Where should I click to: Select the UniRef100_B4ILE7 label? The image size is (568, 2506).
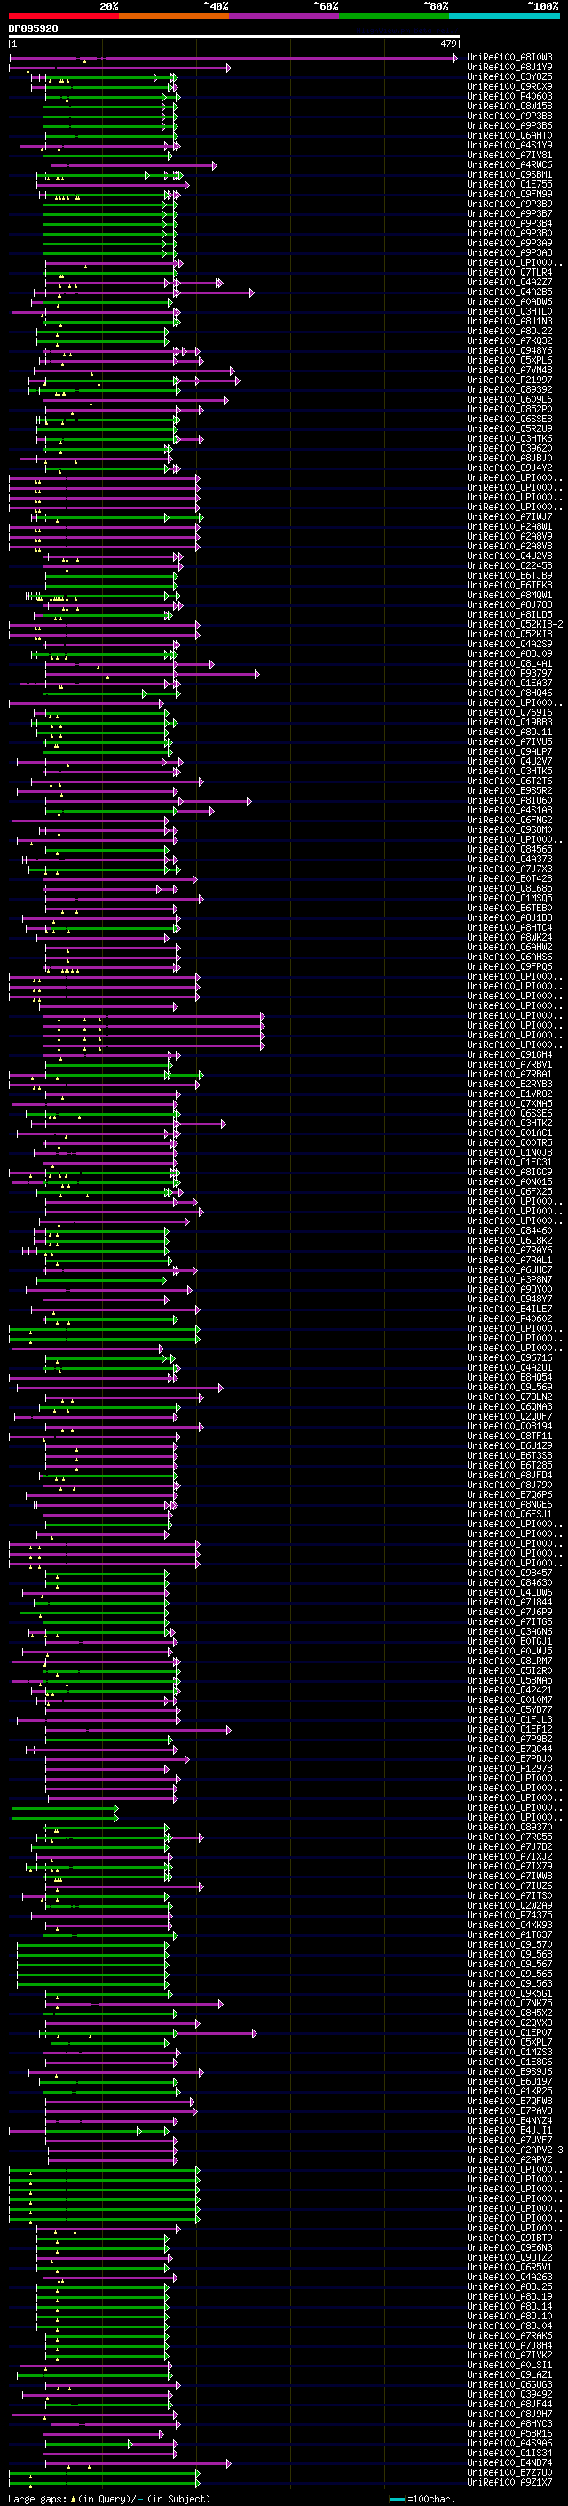tap(509, 1309)
